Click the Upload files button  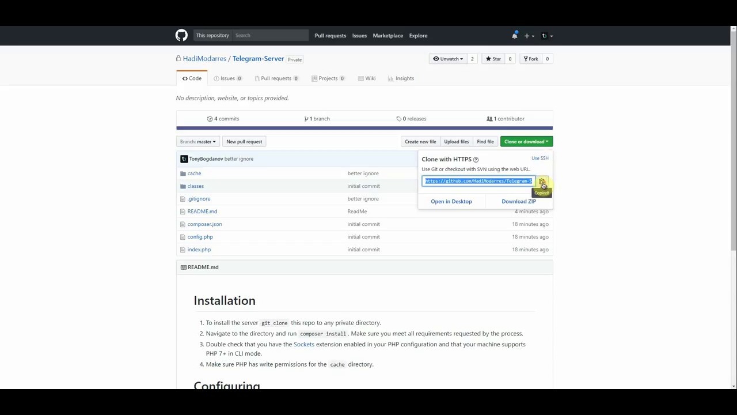tap(457, 142)
